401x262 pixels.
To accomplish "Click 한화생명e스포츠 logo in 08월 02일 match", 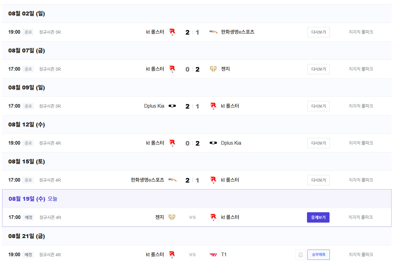I will (214, 32).
